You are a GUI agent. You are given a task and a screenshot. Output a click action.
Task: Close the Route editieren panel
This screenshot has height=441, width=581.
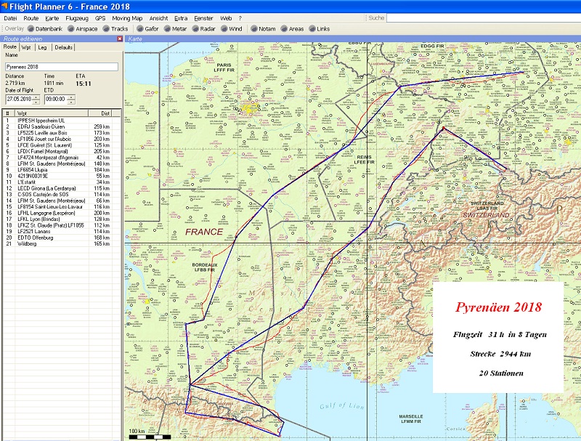click(x=118, y=38)
